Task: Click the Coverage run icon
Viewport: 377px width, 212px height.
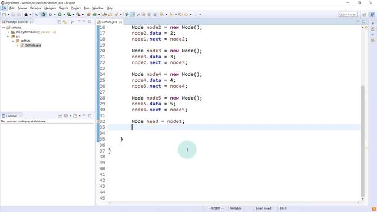Action: (x=69, y=15)
